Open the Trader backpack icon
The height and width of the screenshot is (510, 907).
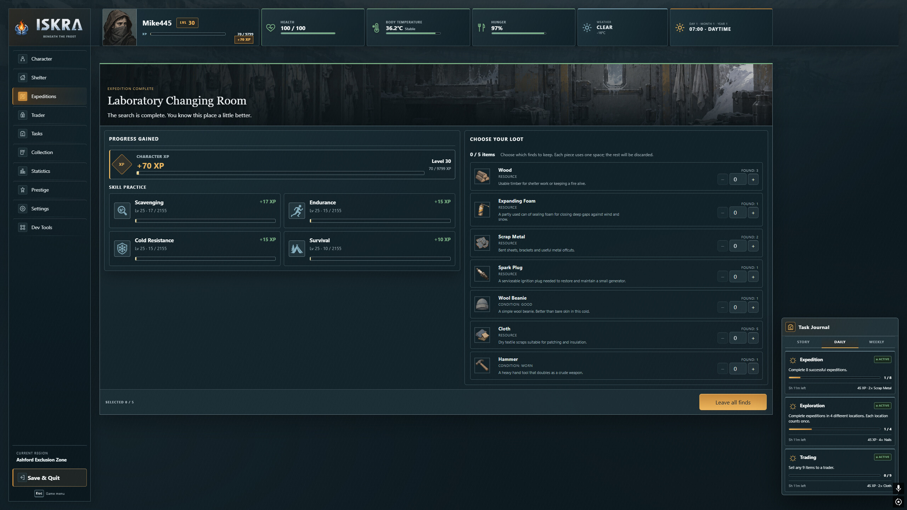tap(23, 115)
